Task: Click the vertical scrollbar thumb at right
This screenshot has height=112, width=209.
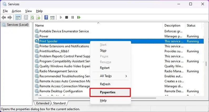Action: 206,64
